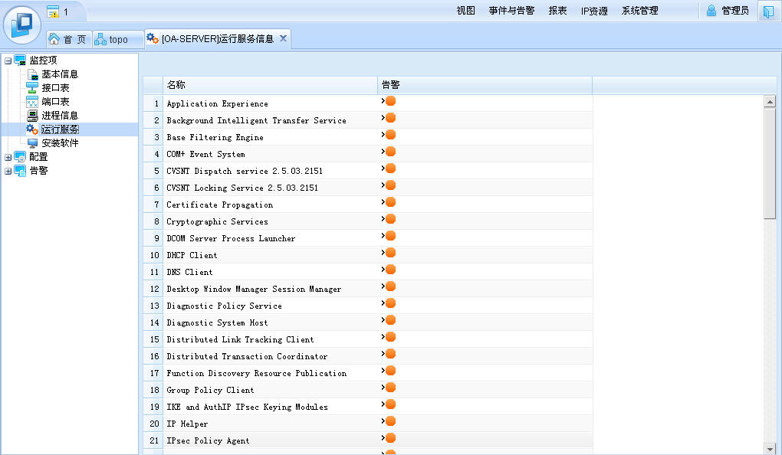Open the alert notification icon showing 1
The height and width of the screenshot is (455, 782).
[x=53, y=11]
